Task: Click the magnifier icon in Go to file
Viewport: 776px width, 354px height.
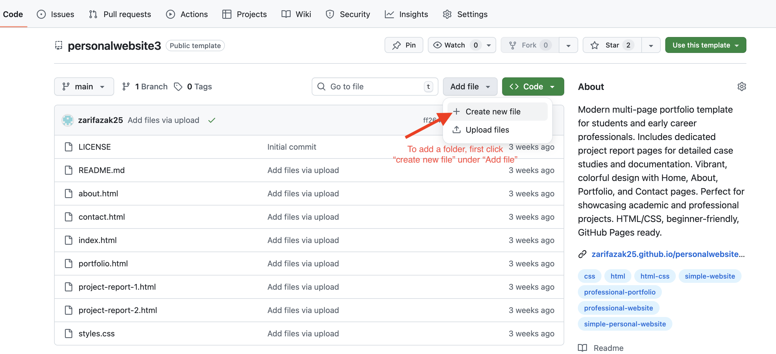Action: [321, 87]
